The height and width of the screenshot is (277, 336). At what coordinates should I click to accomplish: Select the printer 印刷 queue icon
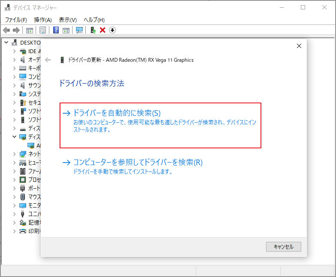[23, 231]
